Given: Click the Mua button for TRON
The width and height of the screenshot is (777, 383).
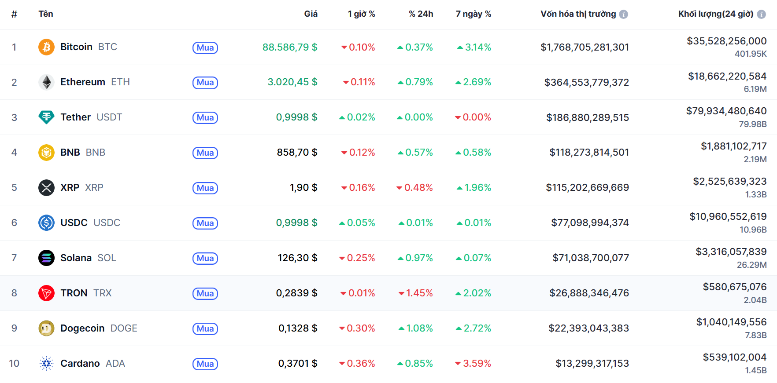Looking at the screenshot, I should point(205,294).
